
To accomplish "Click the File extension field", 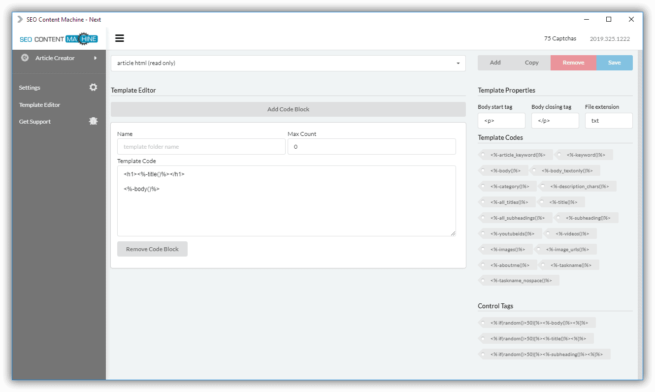I will coord(609,121).
